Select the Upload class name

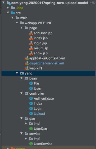[x=39, y=114]
